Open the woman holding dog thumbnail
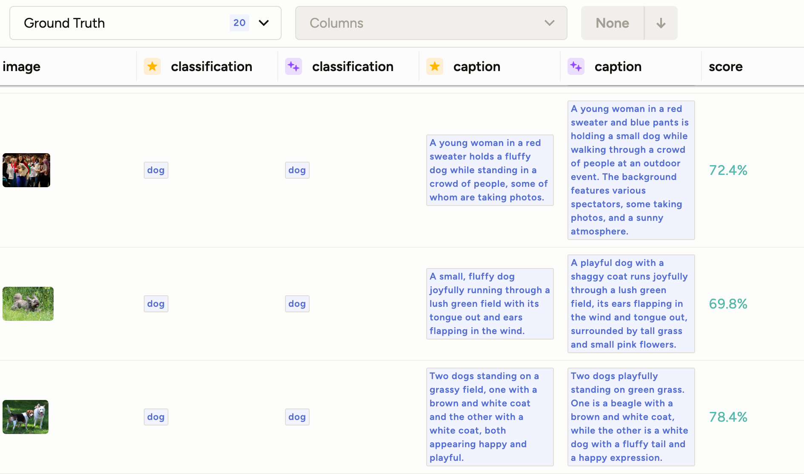Image resolution: width=804 pixels, height=474 pixels. click(x=26, y=170)
